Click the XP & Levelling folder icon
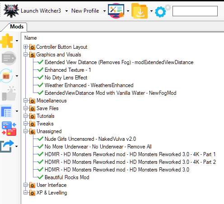 click(x=32, y=193)
